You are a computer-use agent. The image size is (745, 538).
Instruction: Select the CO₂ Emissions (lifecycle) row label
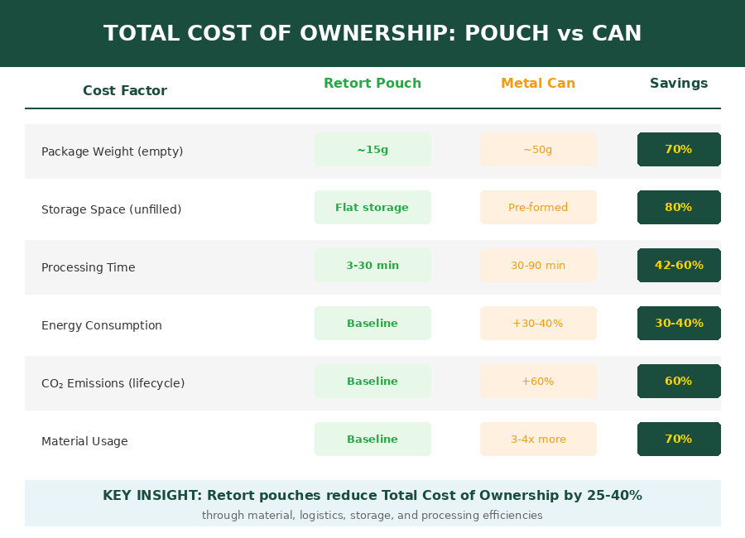[113, 383]
